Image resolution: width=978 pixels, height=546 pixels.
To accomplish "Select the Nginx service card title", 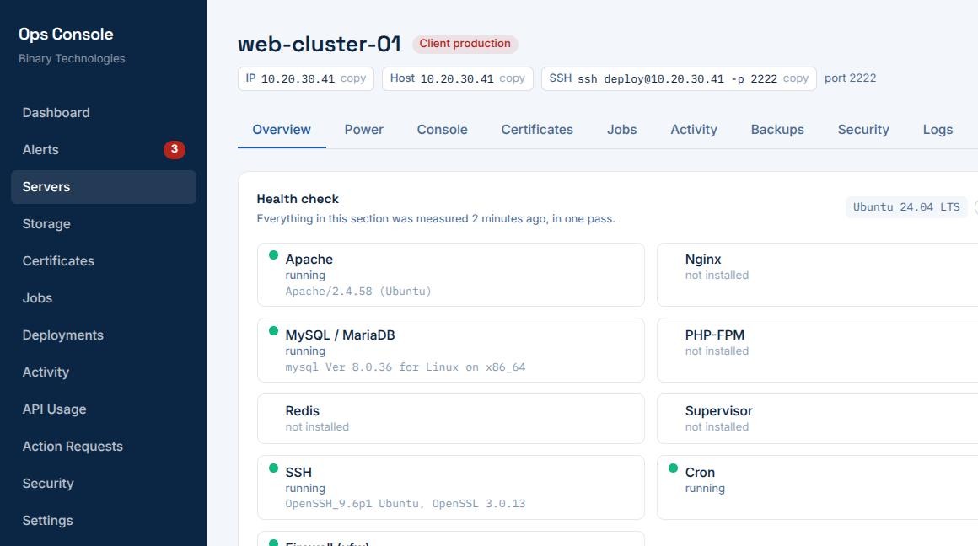I will click(703, 260).
